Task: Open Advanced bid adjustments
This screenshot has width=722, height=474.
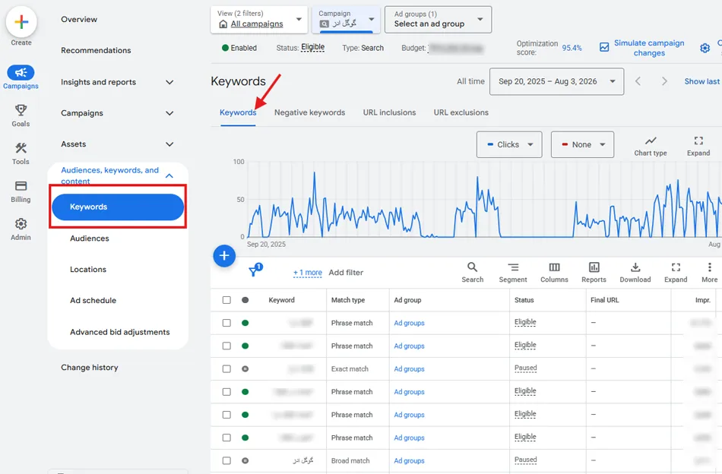Action: pos(120,332)
